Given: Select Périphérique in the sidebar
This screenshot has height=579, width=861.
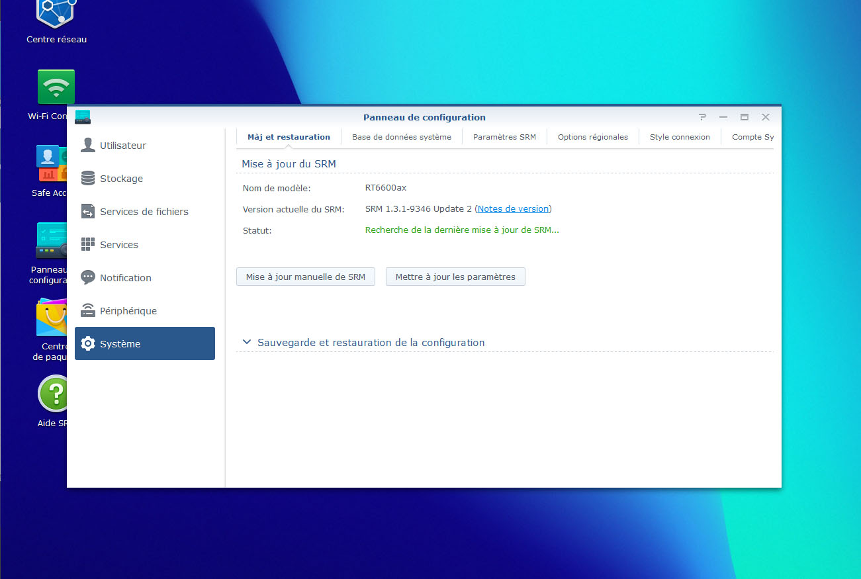Looking at the screenshot, I should pyautogui.click(x=128, y=311).
